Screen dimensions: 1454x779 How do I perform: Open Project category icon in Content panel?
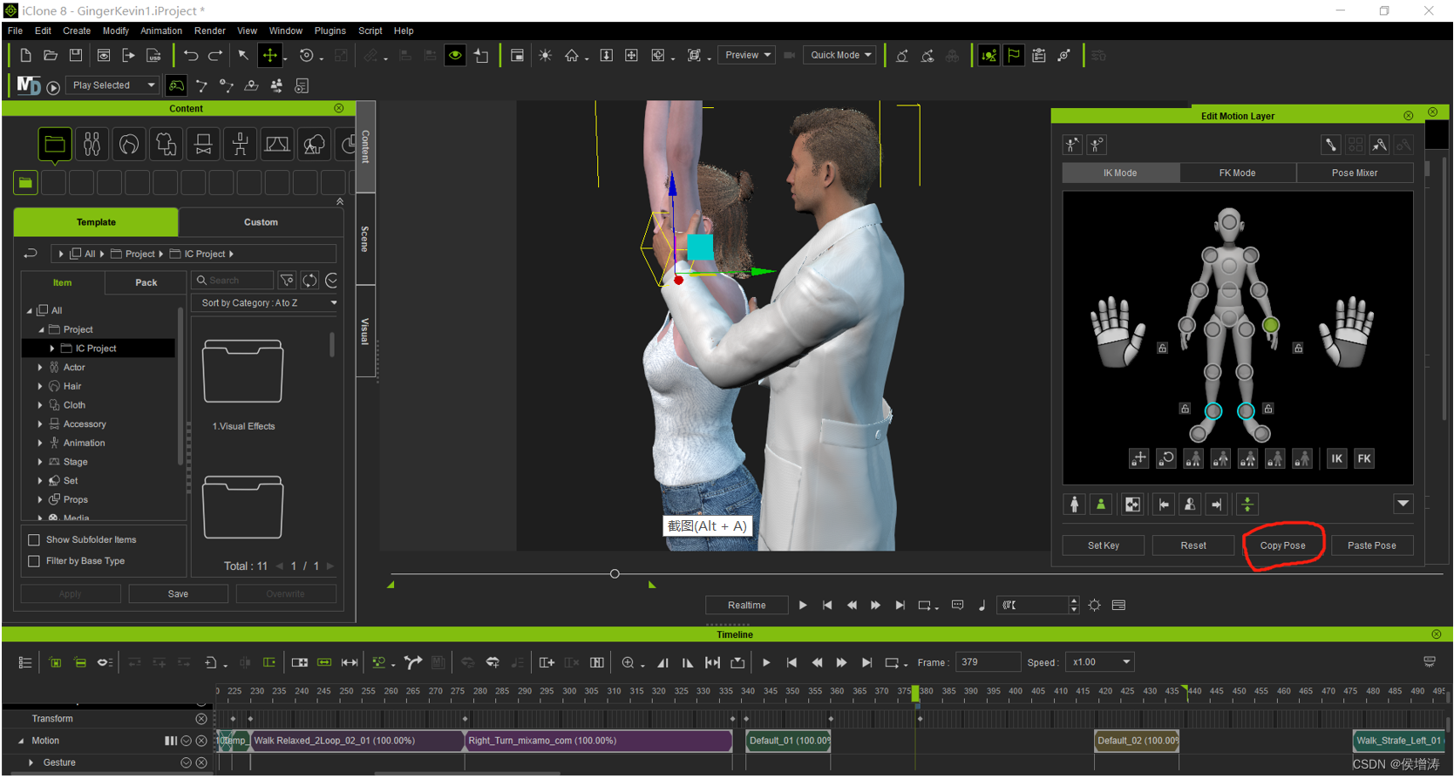coord(55,144)
